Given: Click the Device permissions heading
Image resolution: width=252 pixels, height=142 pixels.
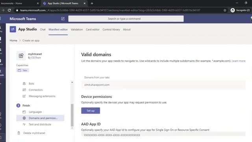Looking at the screenshot, I should 96,97.
